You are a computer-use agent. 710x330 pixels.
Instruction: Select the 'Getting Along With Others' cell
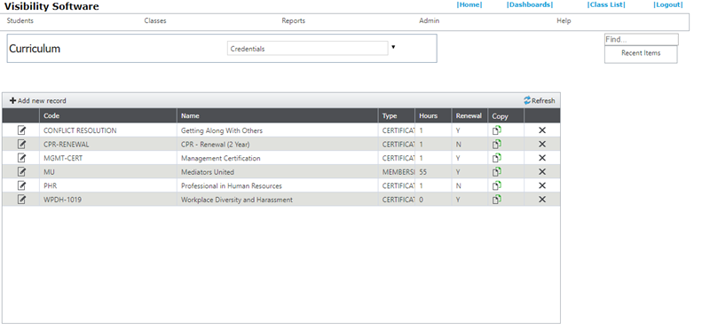278,130
